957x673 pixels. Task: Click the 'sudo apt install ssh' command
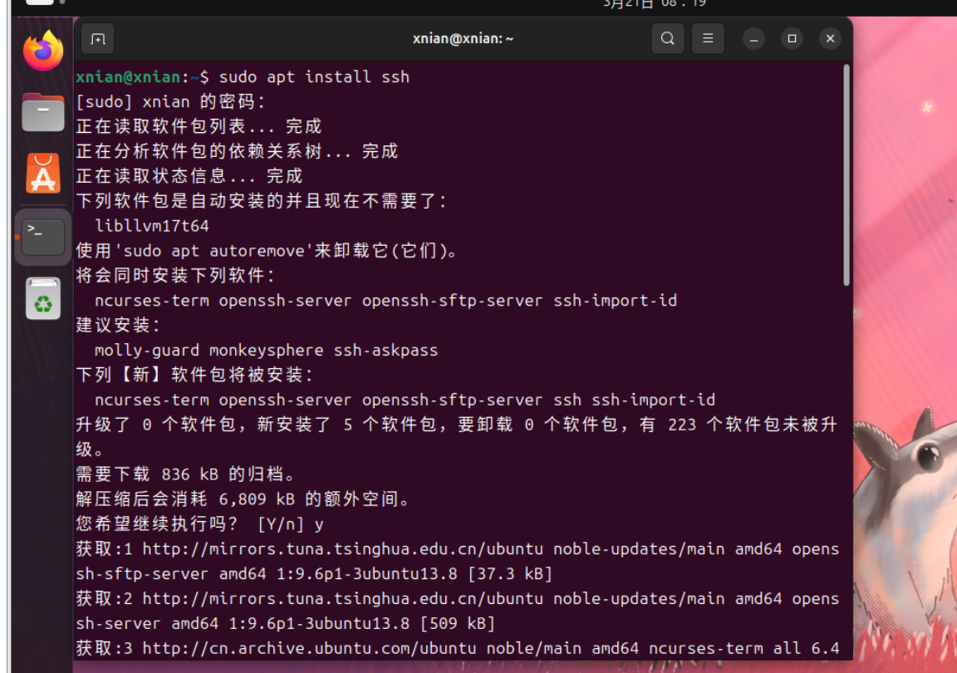tap(314, 77)
